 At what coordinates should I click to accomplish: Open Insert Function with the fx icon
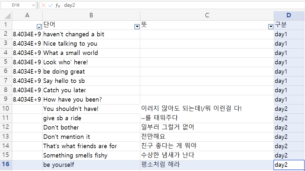pos(58,5)
